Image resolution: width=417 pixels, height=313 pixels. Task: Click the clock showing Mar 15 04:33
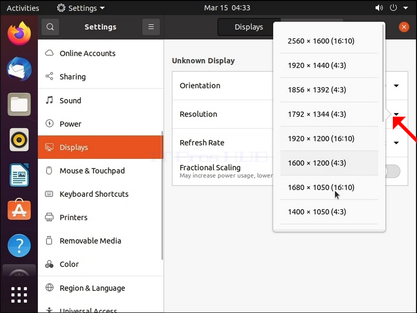(227, 8)
